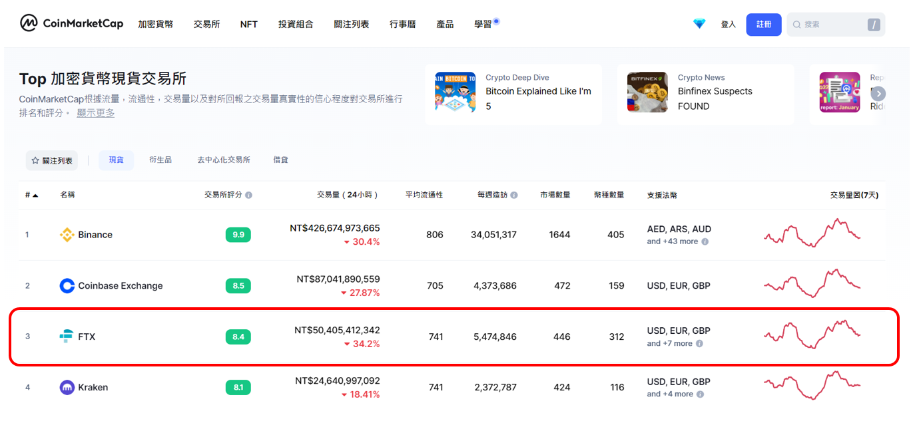Image resolution: width=911 pixels, height=421 pixels.
Task: Open the FTX exchange link
Action: click(87, 337)
